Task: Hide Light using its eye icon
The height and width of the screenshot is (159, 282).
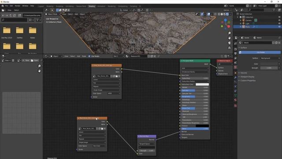Action: click(x=279, y=23)
